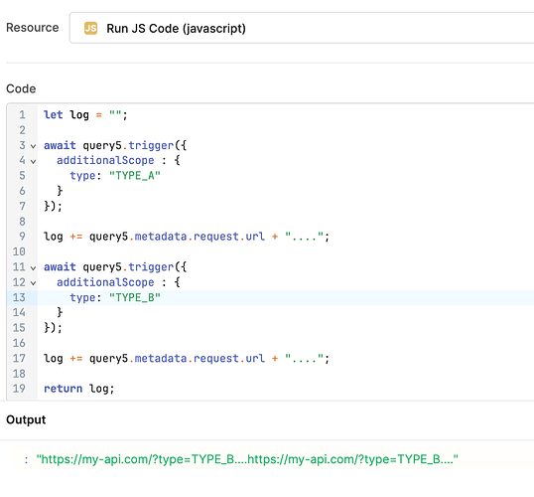Click line number 19 in the gutter
Viewport: 534px width, 497px height.
click(x=19, y=389)
